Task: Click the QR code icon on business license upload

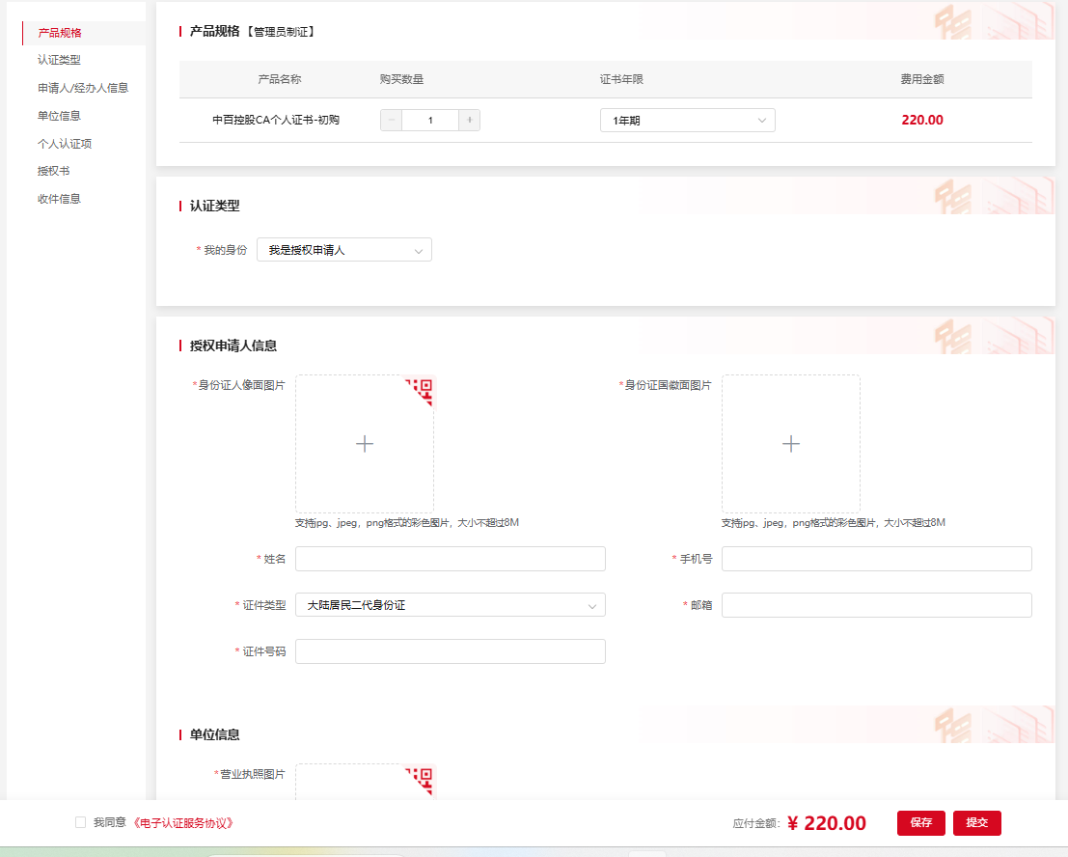Action: coord(423,780)
